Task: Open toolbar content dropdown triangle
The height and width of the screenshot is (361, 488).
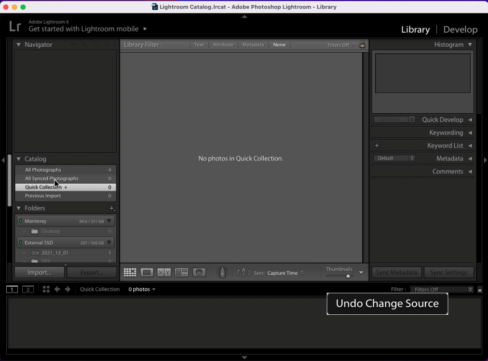Action: [361, 272]
